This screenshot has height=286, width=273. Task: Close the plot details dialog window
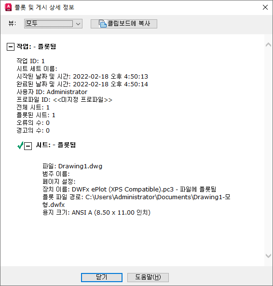(265, 7)
